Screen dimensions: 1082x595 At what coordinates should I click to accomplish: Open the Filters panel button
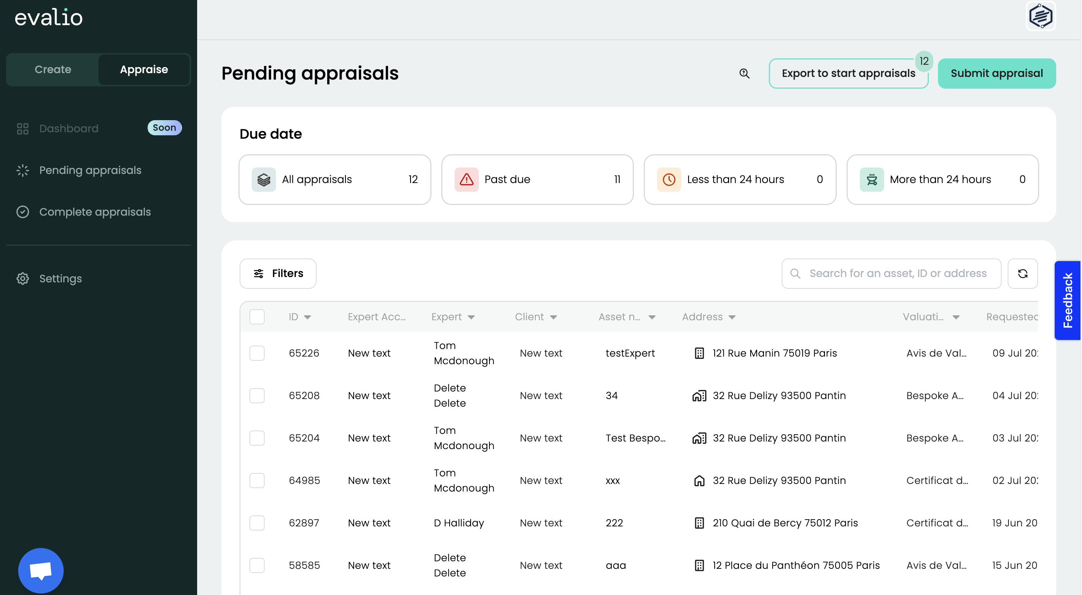[278, 274]
